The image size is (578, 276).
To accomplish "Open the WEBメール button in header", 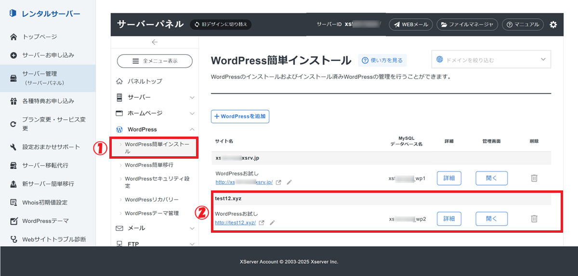I will tap(410, 25).
